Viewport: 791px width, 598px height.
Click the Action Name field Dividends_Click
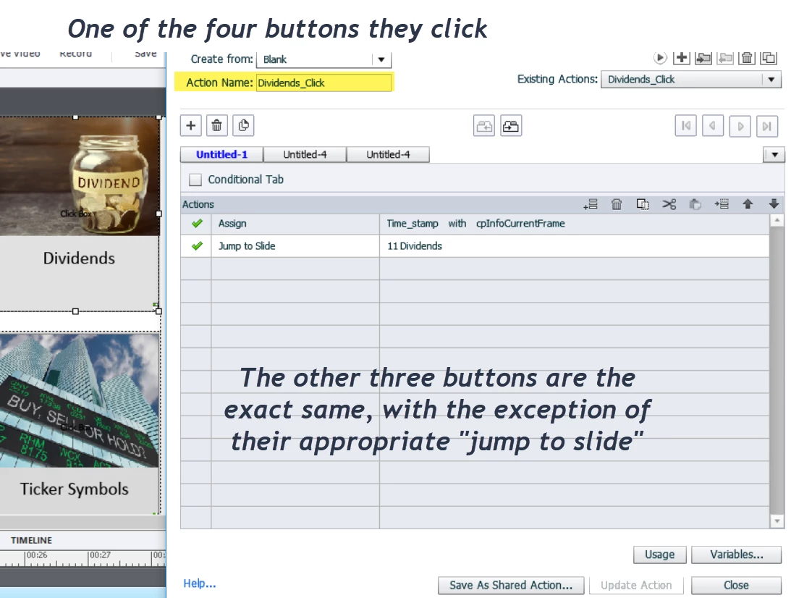click(x=324, y=83)
